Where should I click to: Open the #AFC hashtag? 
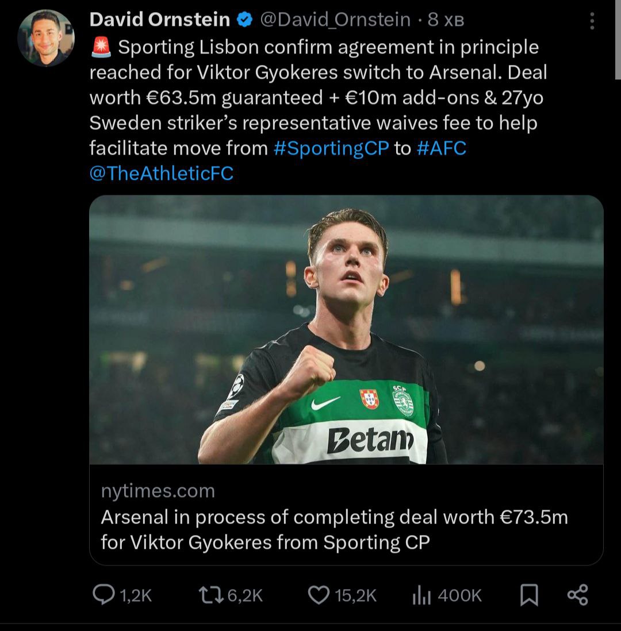[x=441, y=148]
